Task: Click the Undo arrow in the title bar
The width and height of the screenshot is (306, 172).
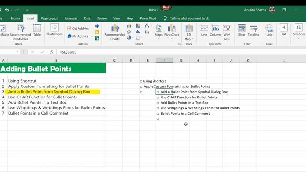Action: coord(7,10)
